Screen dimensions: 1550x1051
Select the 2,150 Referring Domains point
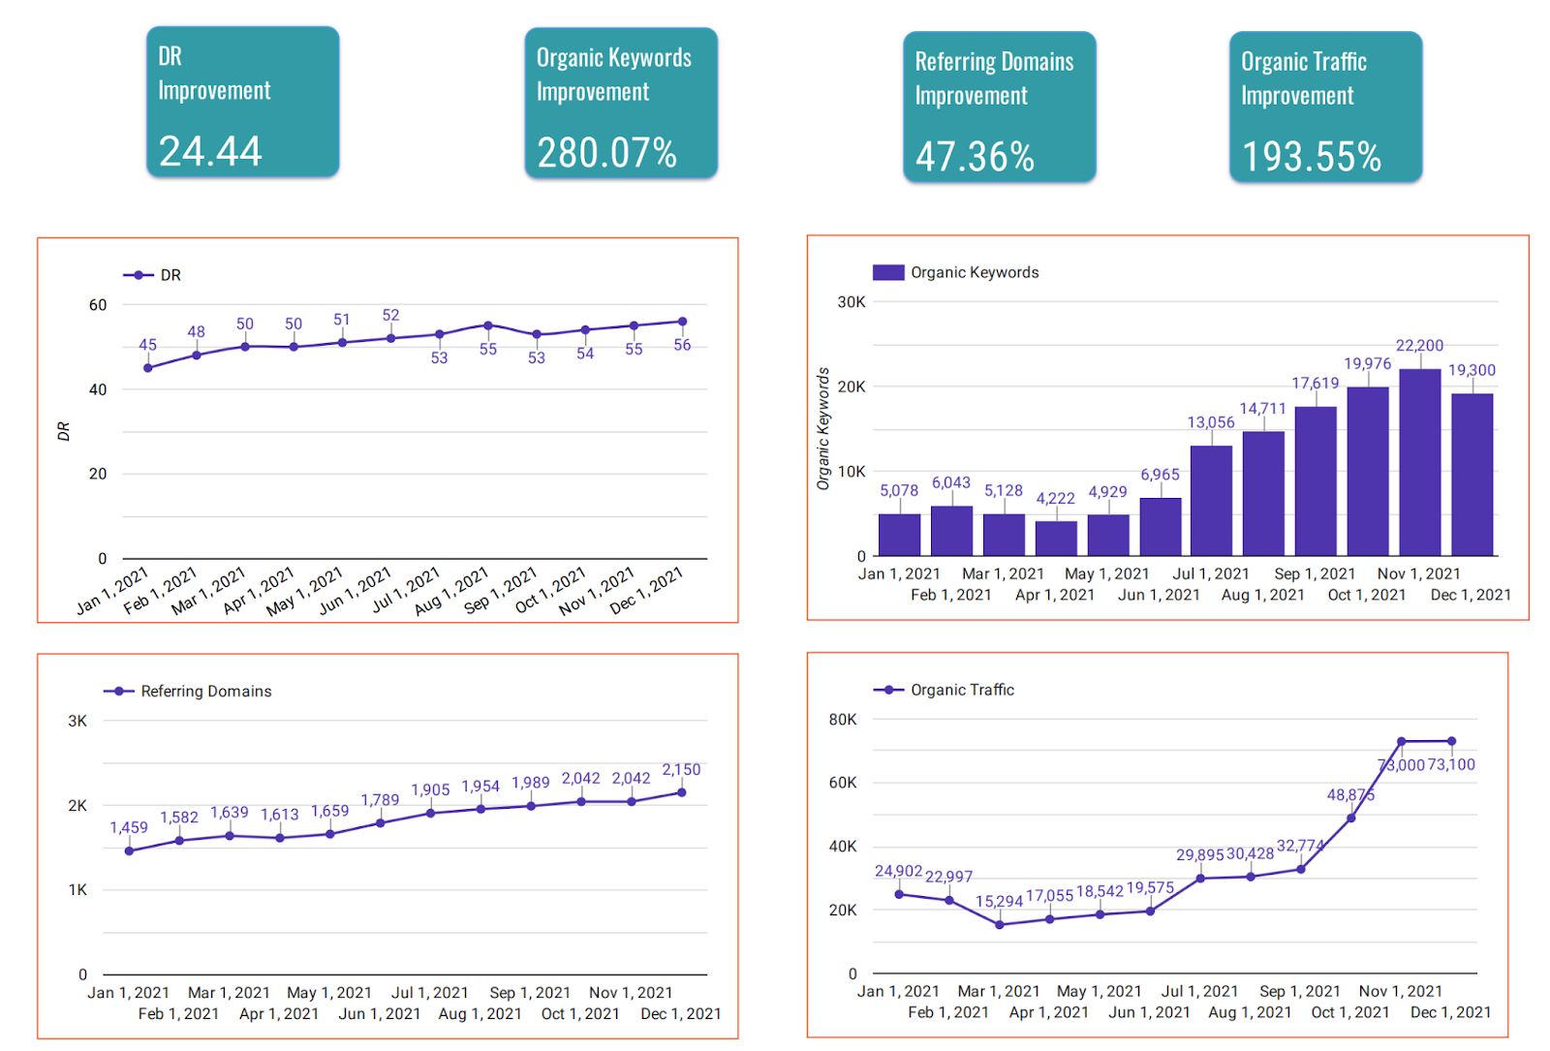pyautogui.click(x=681, y=792)
